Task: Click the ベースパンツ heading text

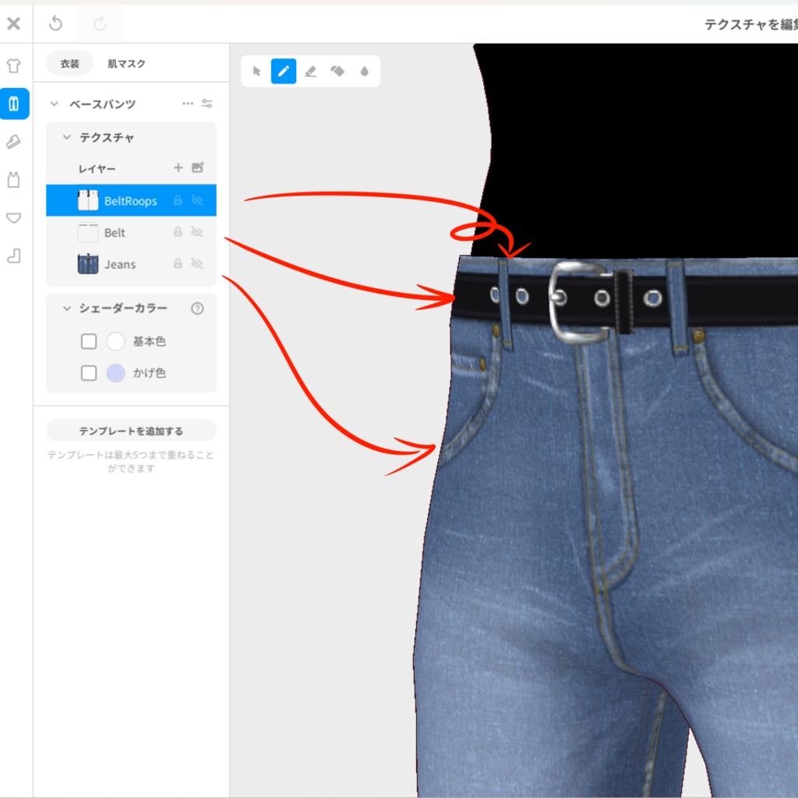Action: (102, 104)
